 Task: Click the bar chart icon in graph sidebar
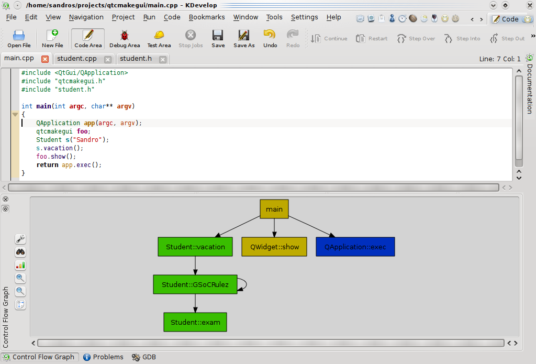(20, 265)
